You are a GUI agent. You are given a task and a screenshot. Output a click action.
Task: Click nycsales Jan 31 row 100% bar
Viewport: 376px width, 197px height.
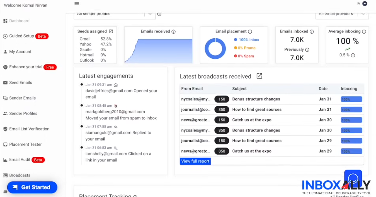point(351,99)
